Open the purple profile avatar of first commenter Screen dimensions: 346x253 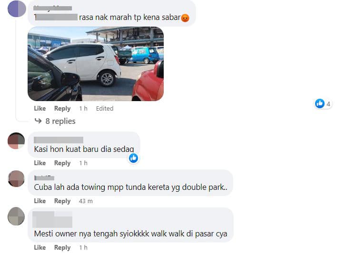(17, 9)
